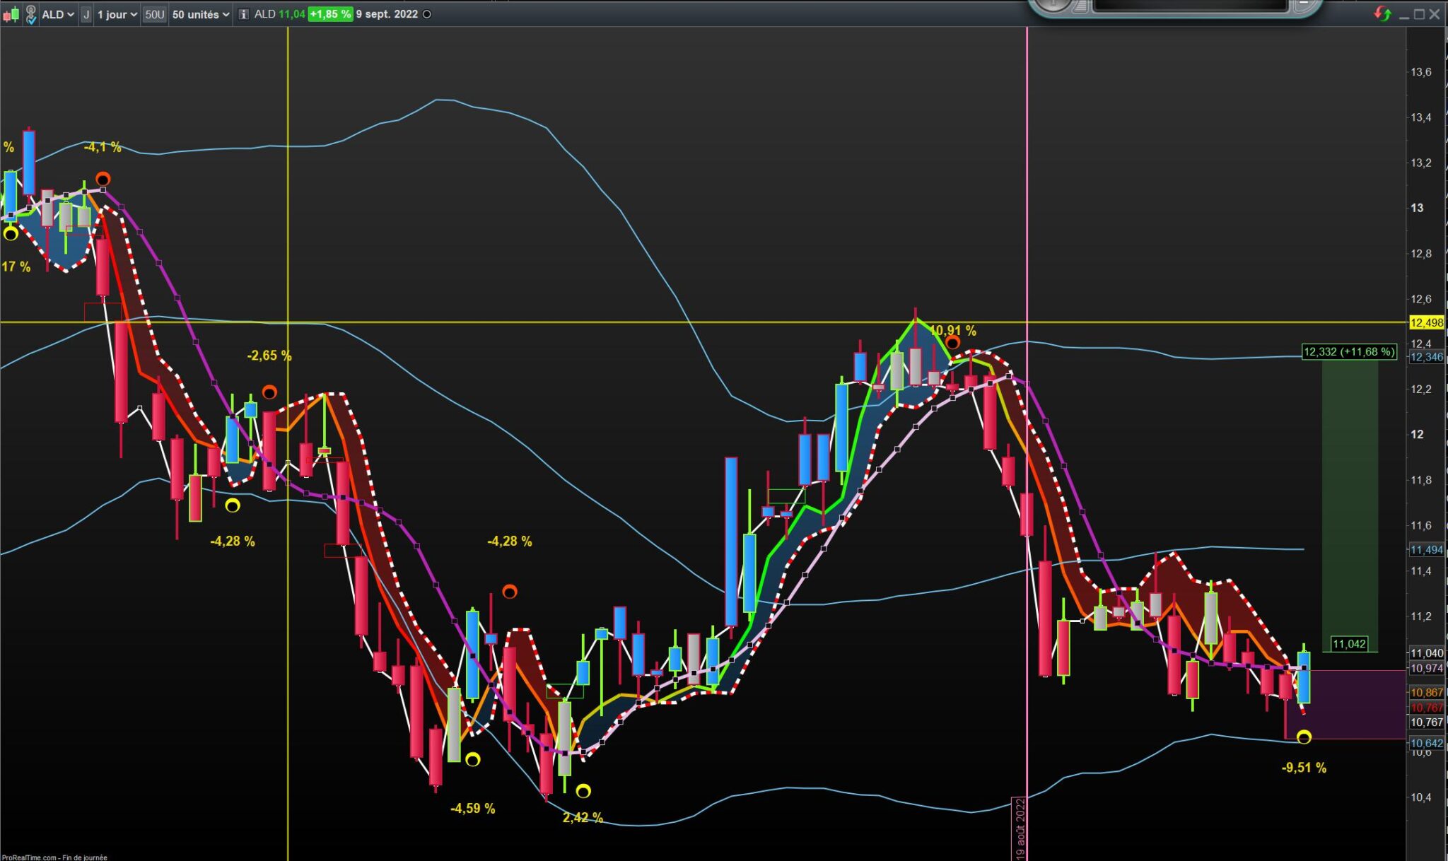This screenshot has height=861, width=1448.
Task: Click the green 11,042 entry price label
Action: pyautogui.click(x=1348, y=644)
